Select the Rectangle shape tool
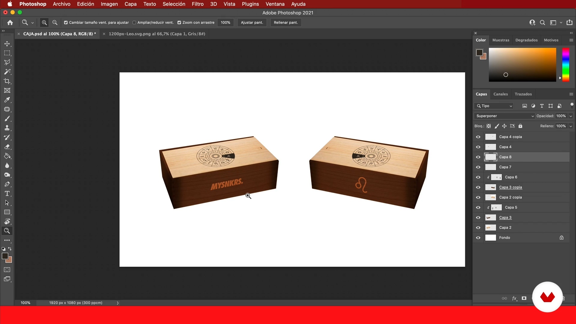This screenshot has height=324, width=576. pyautogui.click(x=7, y=212)
